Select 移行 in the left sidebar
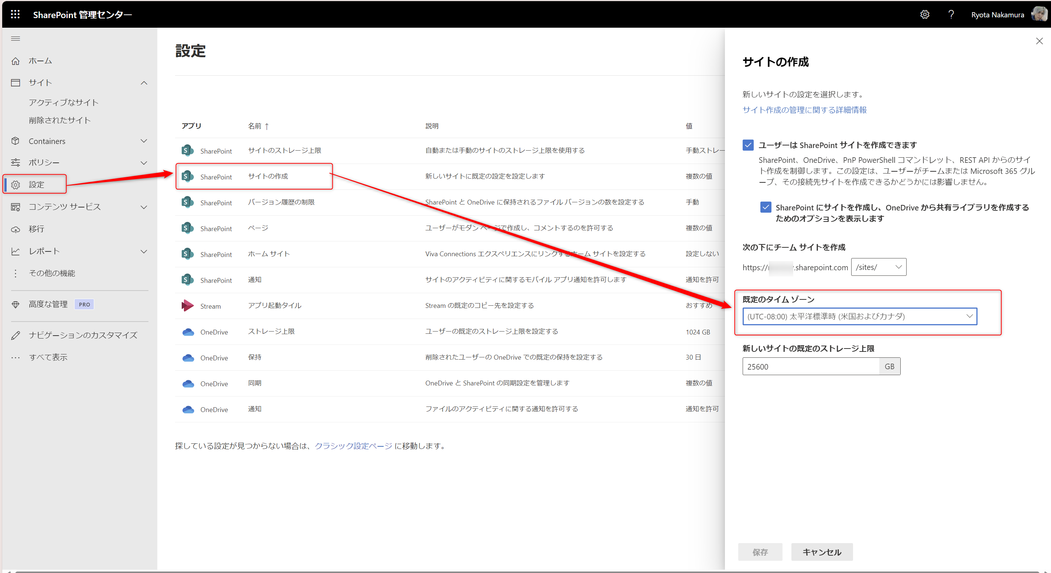Screen dimensions: 1051x573 37,229
